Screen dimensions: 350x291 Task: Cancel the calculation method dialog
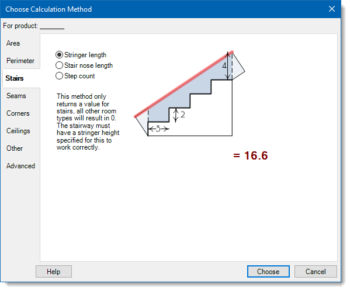(x=316, y=272)
